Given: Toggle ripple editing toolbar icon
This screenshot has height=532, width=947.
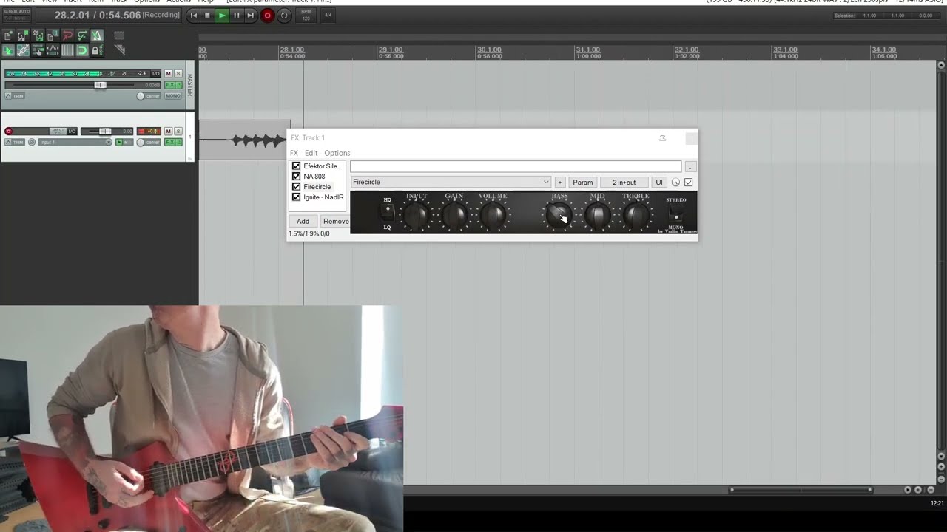Looking at the screenshot, I should 38,50.
